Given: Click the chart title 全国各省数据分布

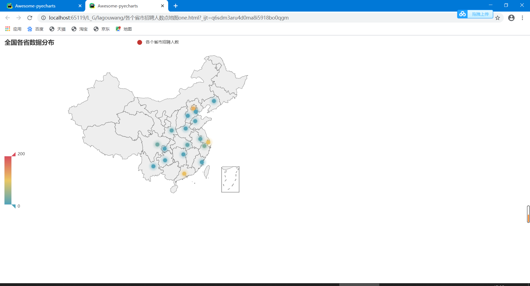Looking at the screenshot, I should click(x=29, y=42).
